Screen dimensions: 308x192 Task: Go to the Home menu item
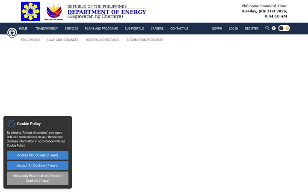point(23,29)
